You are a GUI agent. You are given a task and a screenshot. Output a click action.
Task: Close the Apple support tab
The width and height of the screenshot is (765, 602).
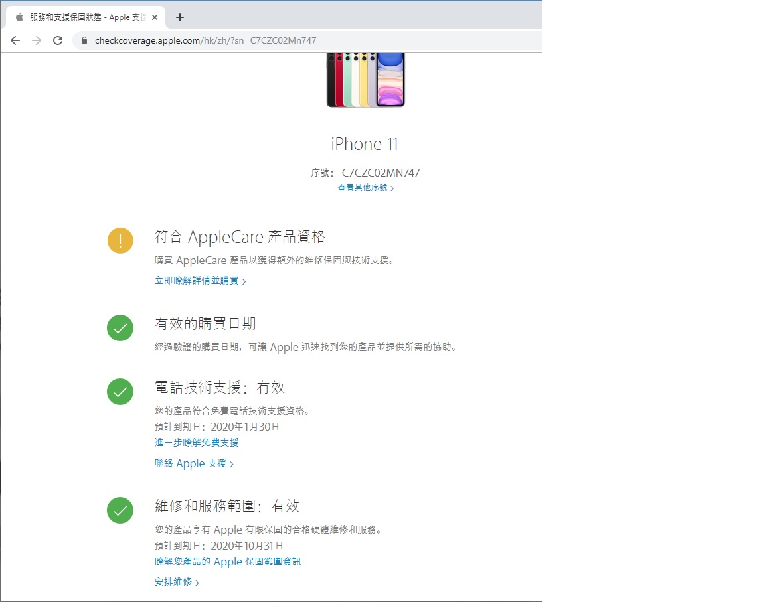pos(155,17)
